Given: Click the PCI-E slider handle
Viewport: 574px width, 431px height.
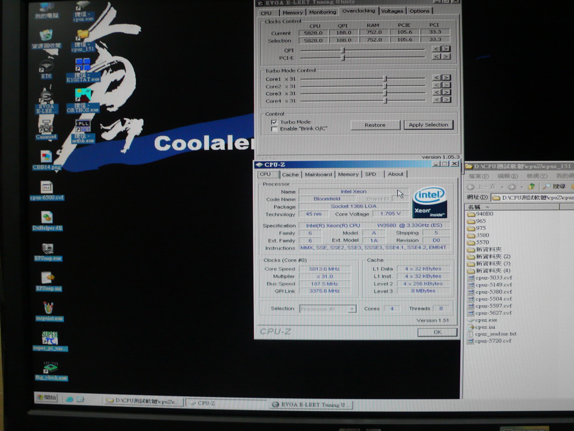Looking at the screenshot, I should [343, 57].
